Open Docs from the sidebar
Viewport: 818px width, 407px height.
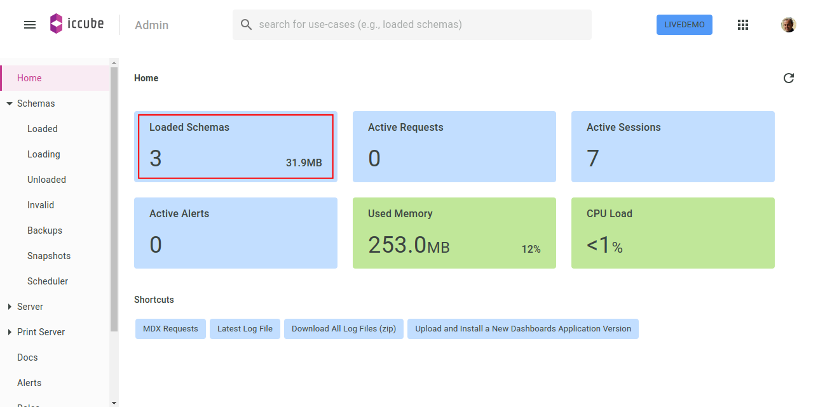point(27,357)
